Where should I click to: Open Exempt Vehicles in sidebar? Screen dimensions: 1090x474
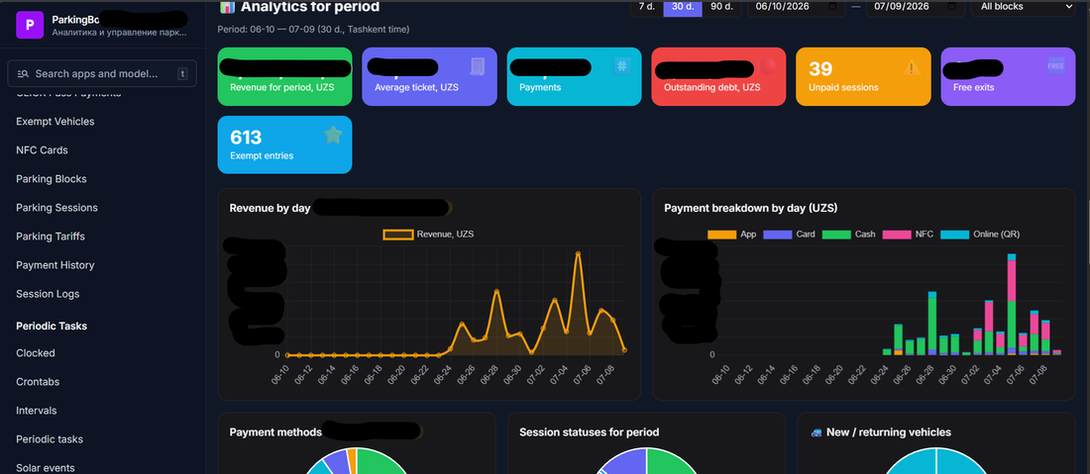(54, 122)
